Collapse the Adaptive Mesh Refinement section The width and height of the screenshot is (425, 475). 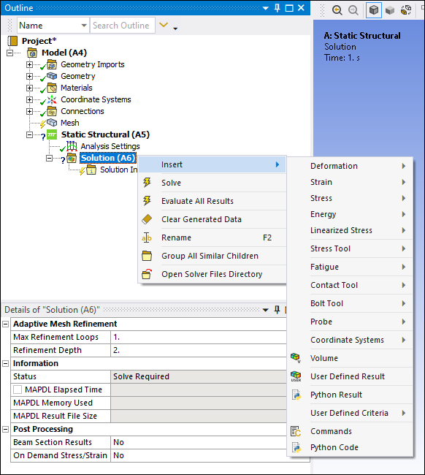[5, 324]
